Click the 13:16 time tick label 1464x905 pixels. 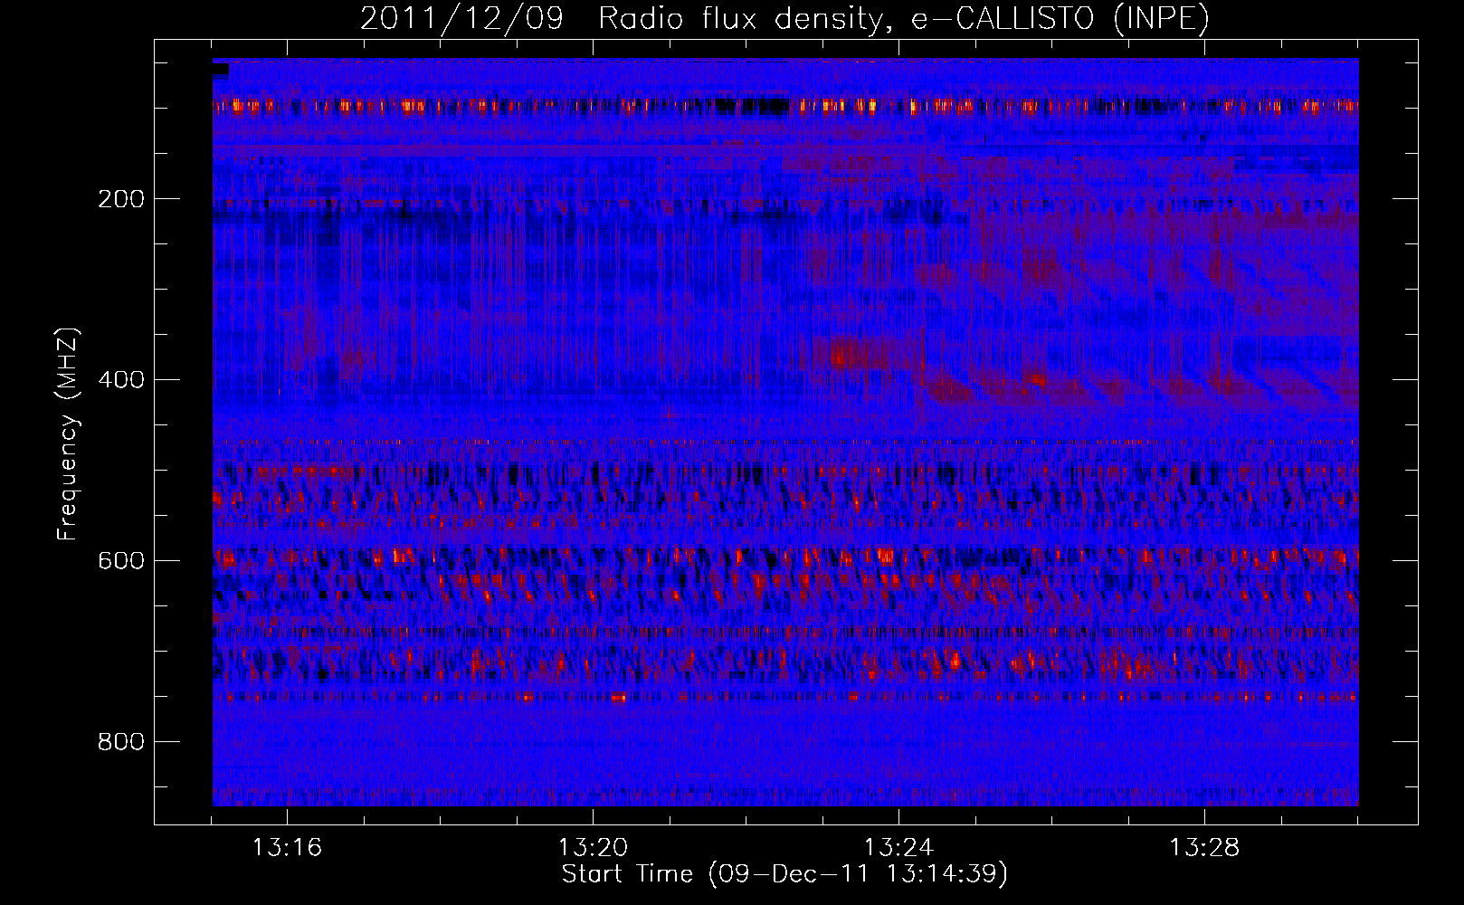pyautogui.click(x=287, y=848)
